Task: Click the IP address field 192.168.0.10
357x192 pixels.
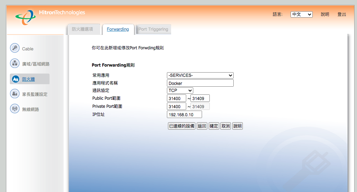Action: coord(184,114)
